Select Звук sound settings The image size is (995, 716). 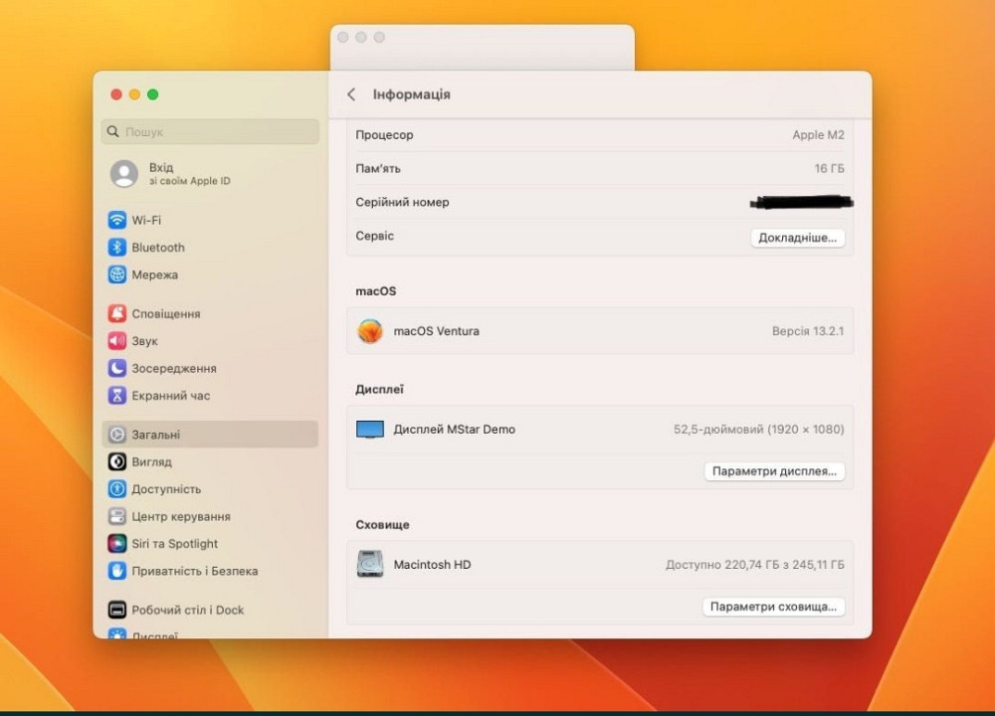coord(144,341)
